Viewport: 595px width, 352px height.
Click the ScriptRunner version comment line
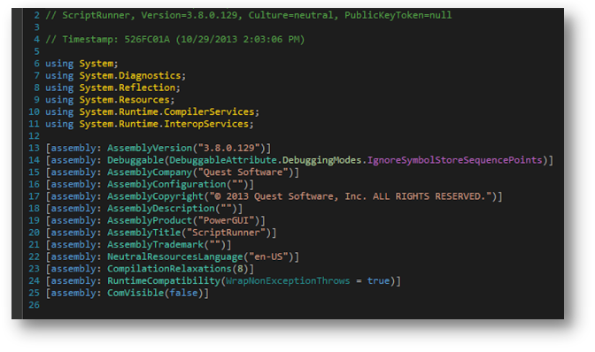pos(249,16)
